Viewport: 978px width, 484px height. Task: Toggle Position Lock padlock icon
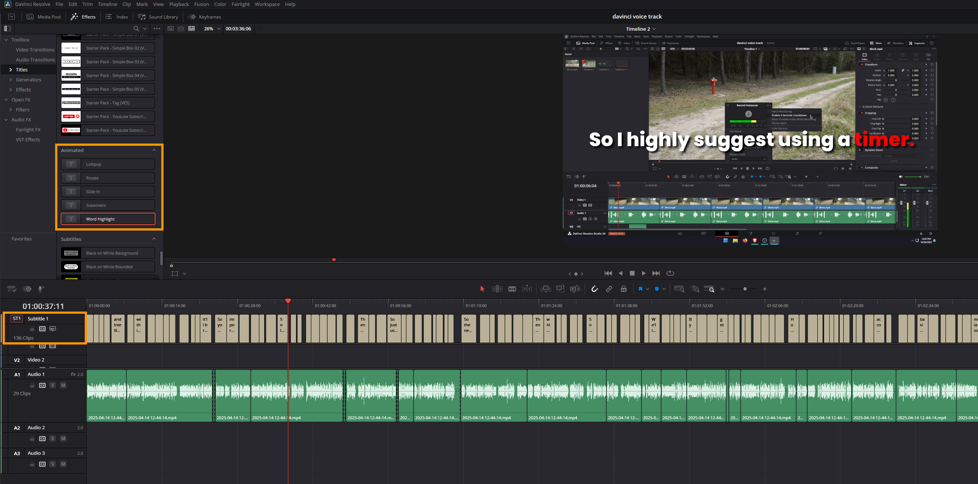pyautogui.click(x=624, y=289)
